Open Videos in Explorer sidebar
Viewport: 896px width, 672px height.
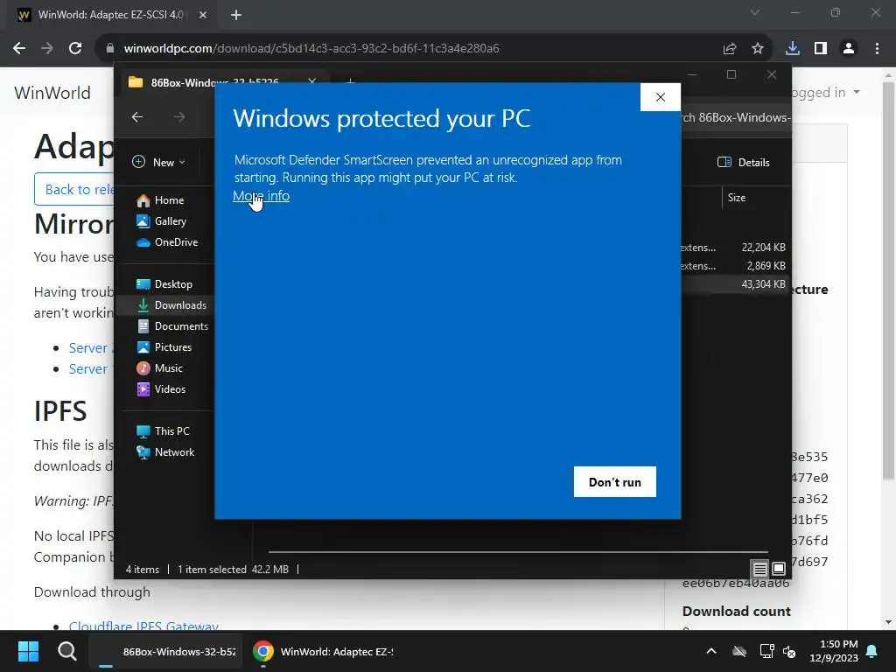(162, 389)
